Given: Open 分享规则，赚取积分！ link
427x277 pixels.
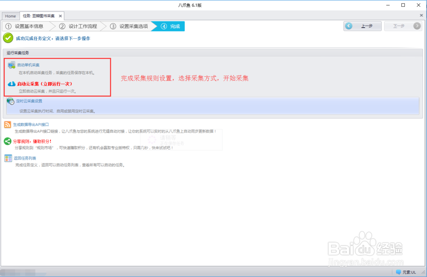Looking at the screenshot, I should point(32,141).
